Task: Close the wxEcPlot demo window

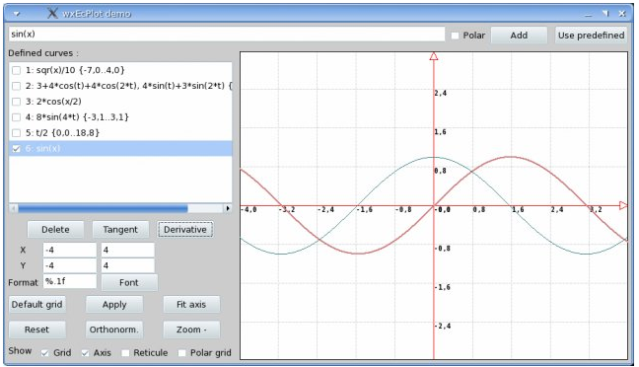Action: pyautogui.click(x=622, y=14)
